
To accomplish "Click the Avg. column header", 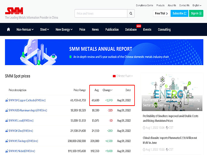I will point(97,90).
